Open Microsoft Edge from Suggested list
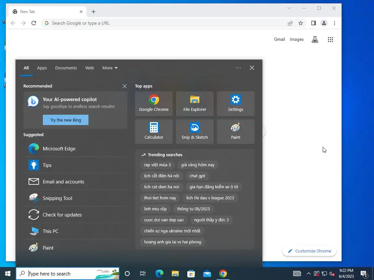The height and width of the screenshot is (280, 374). tap(75, 148)
